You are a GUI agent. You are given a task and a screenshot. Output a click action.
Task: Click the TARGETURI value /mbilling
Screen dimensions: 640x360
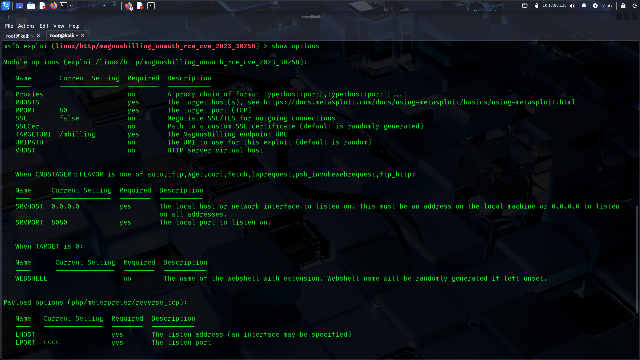(x=77, y=134)
